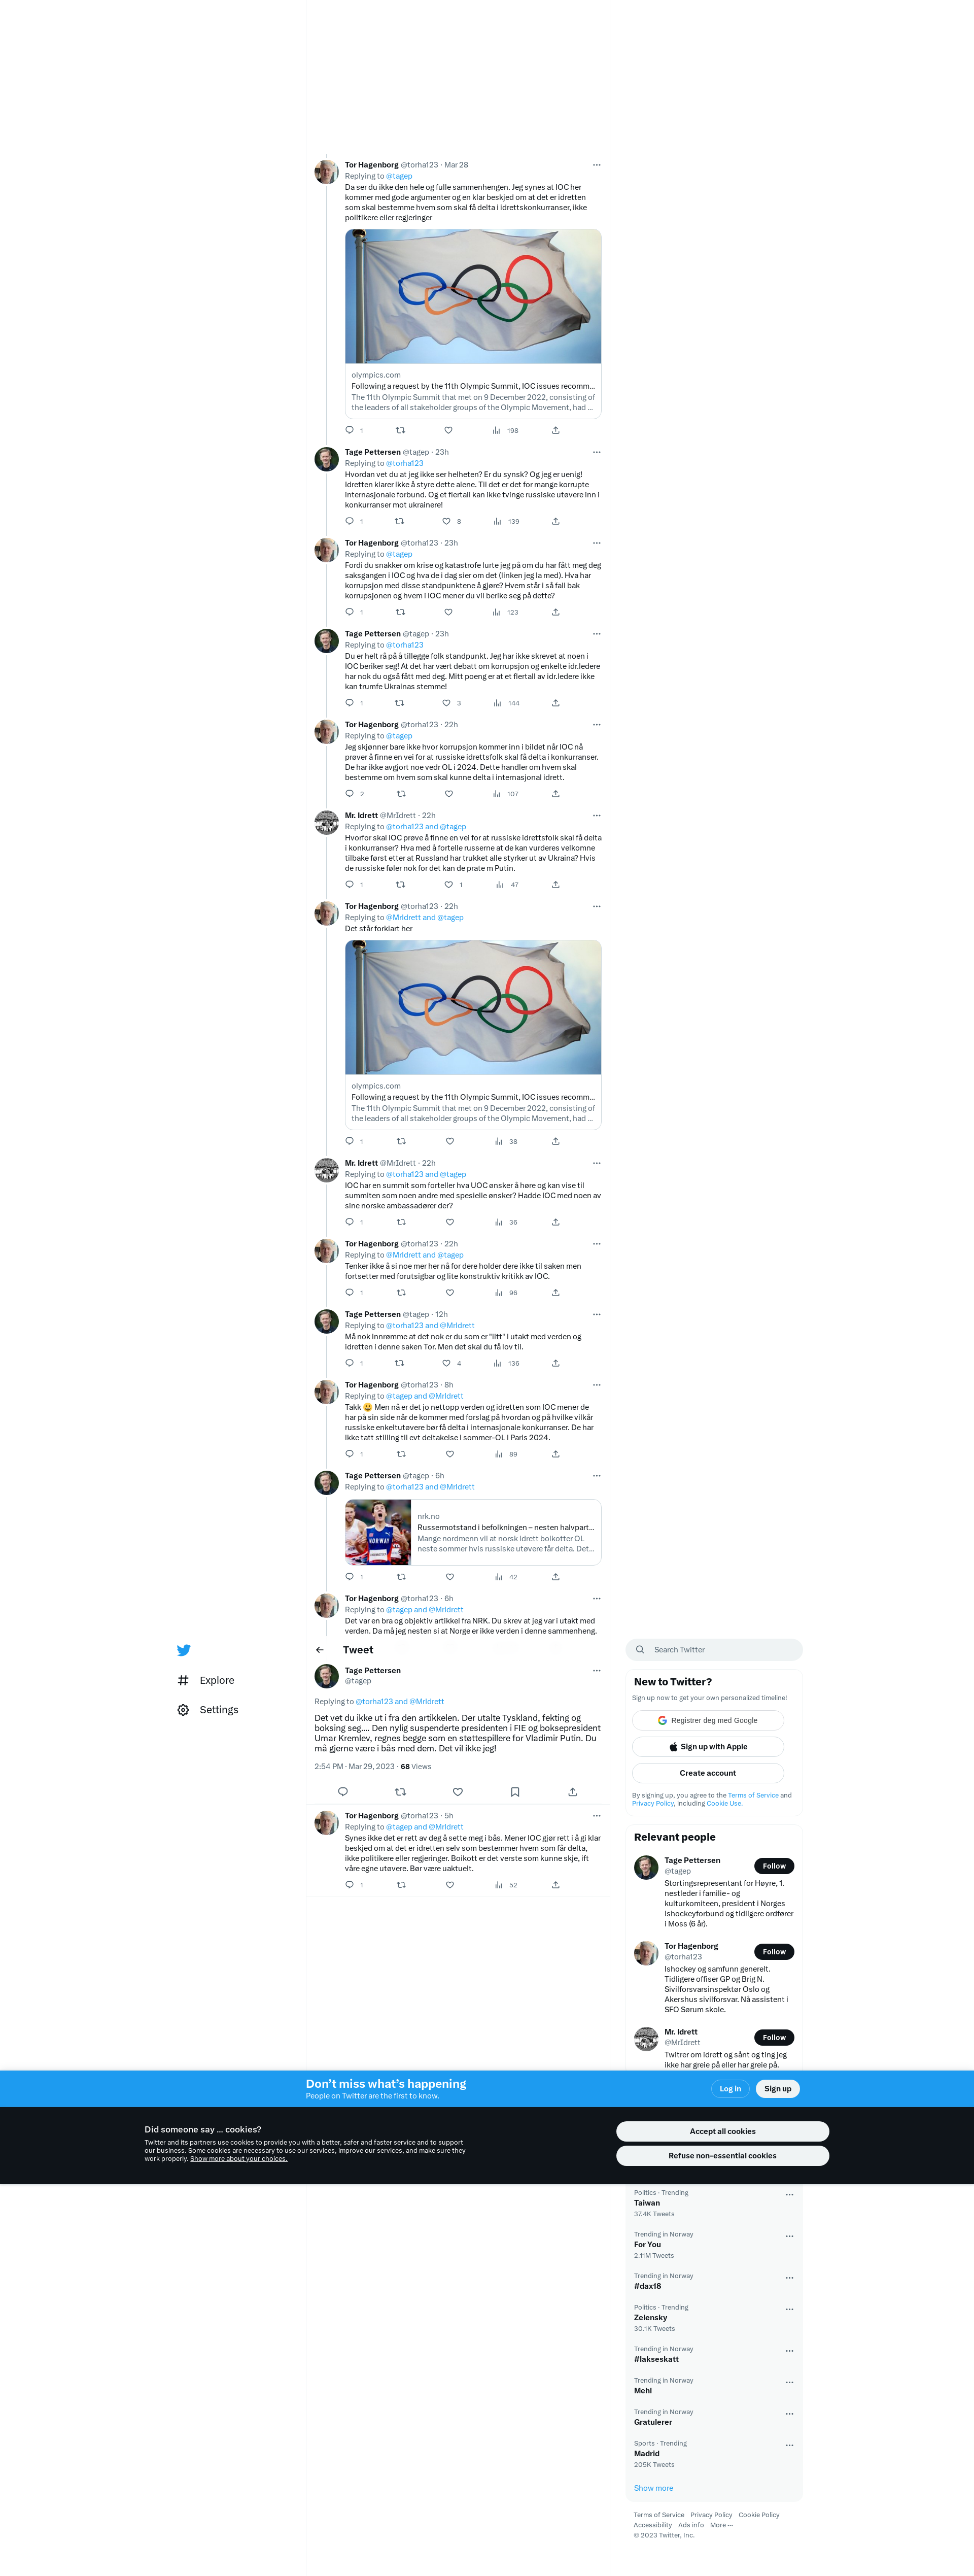Accept all cookies
The image size is (974, 2576).
click(722, 2131)
